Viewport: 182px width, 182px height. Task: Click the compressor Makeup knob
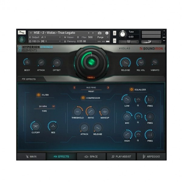click(105, 112)
